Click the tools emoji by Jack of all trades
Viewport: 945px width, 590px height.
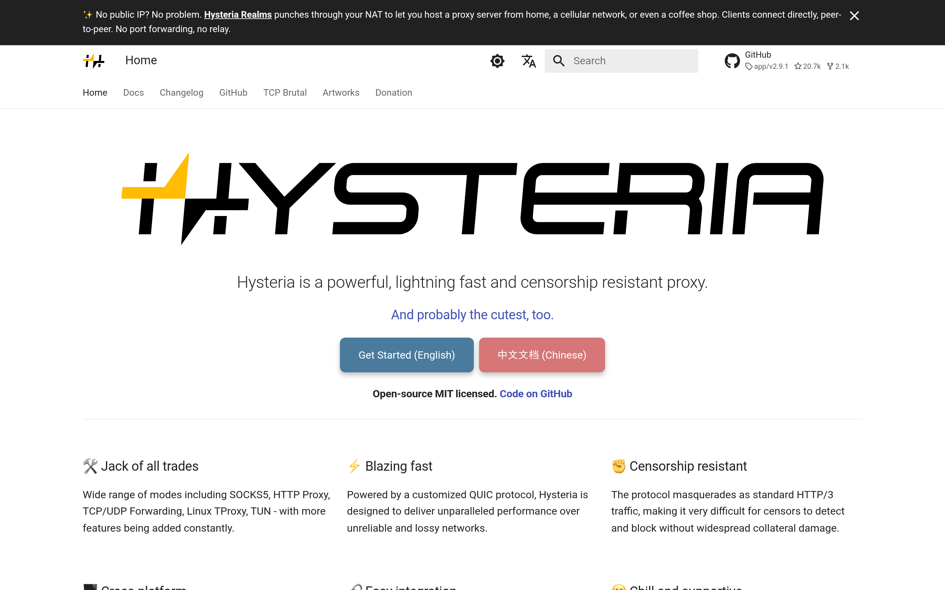[90, 466]
